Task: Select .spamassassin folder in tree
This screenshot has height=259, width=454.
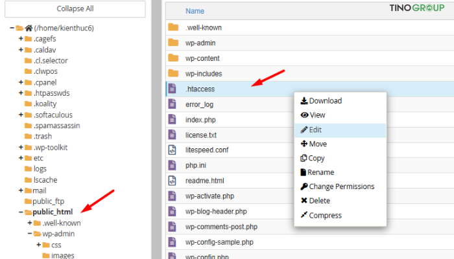Action: 56,126
